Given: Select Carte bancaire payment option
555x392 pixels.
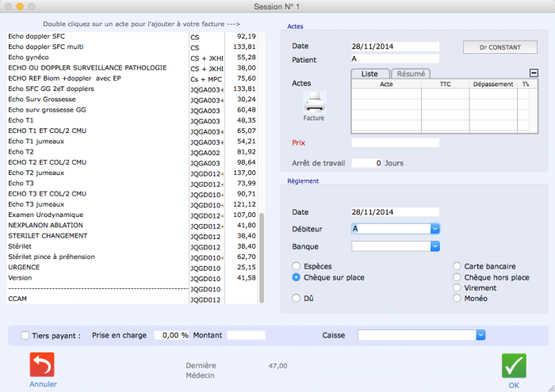Looking at the screenshot, I should [457, 266].
